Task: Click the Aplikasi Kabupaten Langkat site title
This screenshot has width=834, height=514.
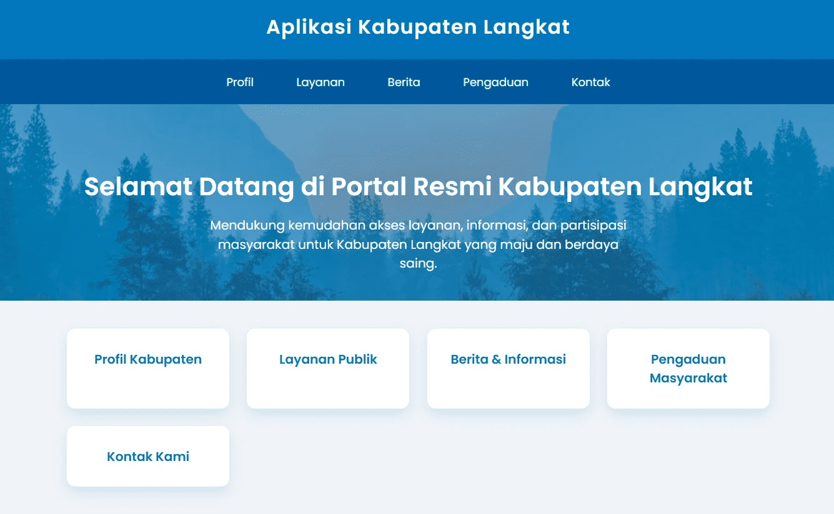Action: point(418,27)
